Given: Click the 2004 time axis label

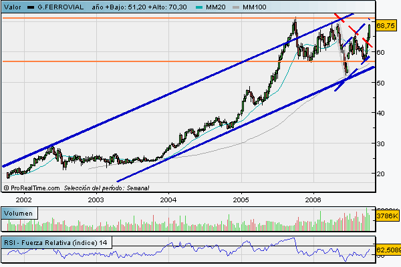Looking at the screenshot, I should click(168, 200).
